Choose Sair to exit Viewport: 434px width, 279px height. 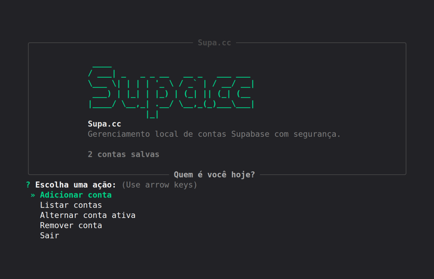tap(50, 236)
